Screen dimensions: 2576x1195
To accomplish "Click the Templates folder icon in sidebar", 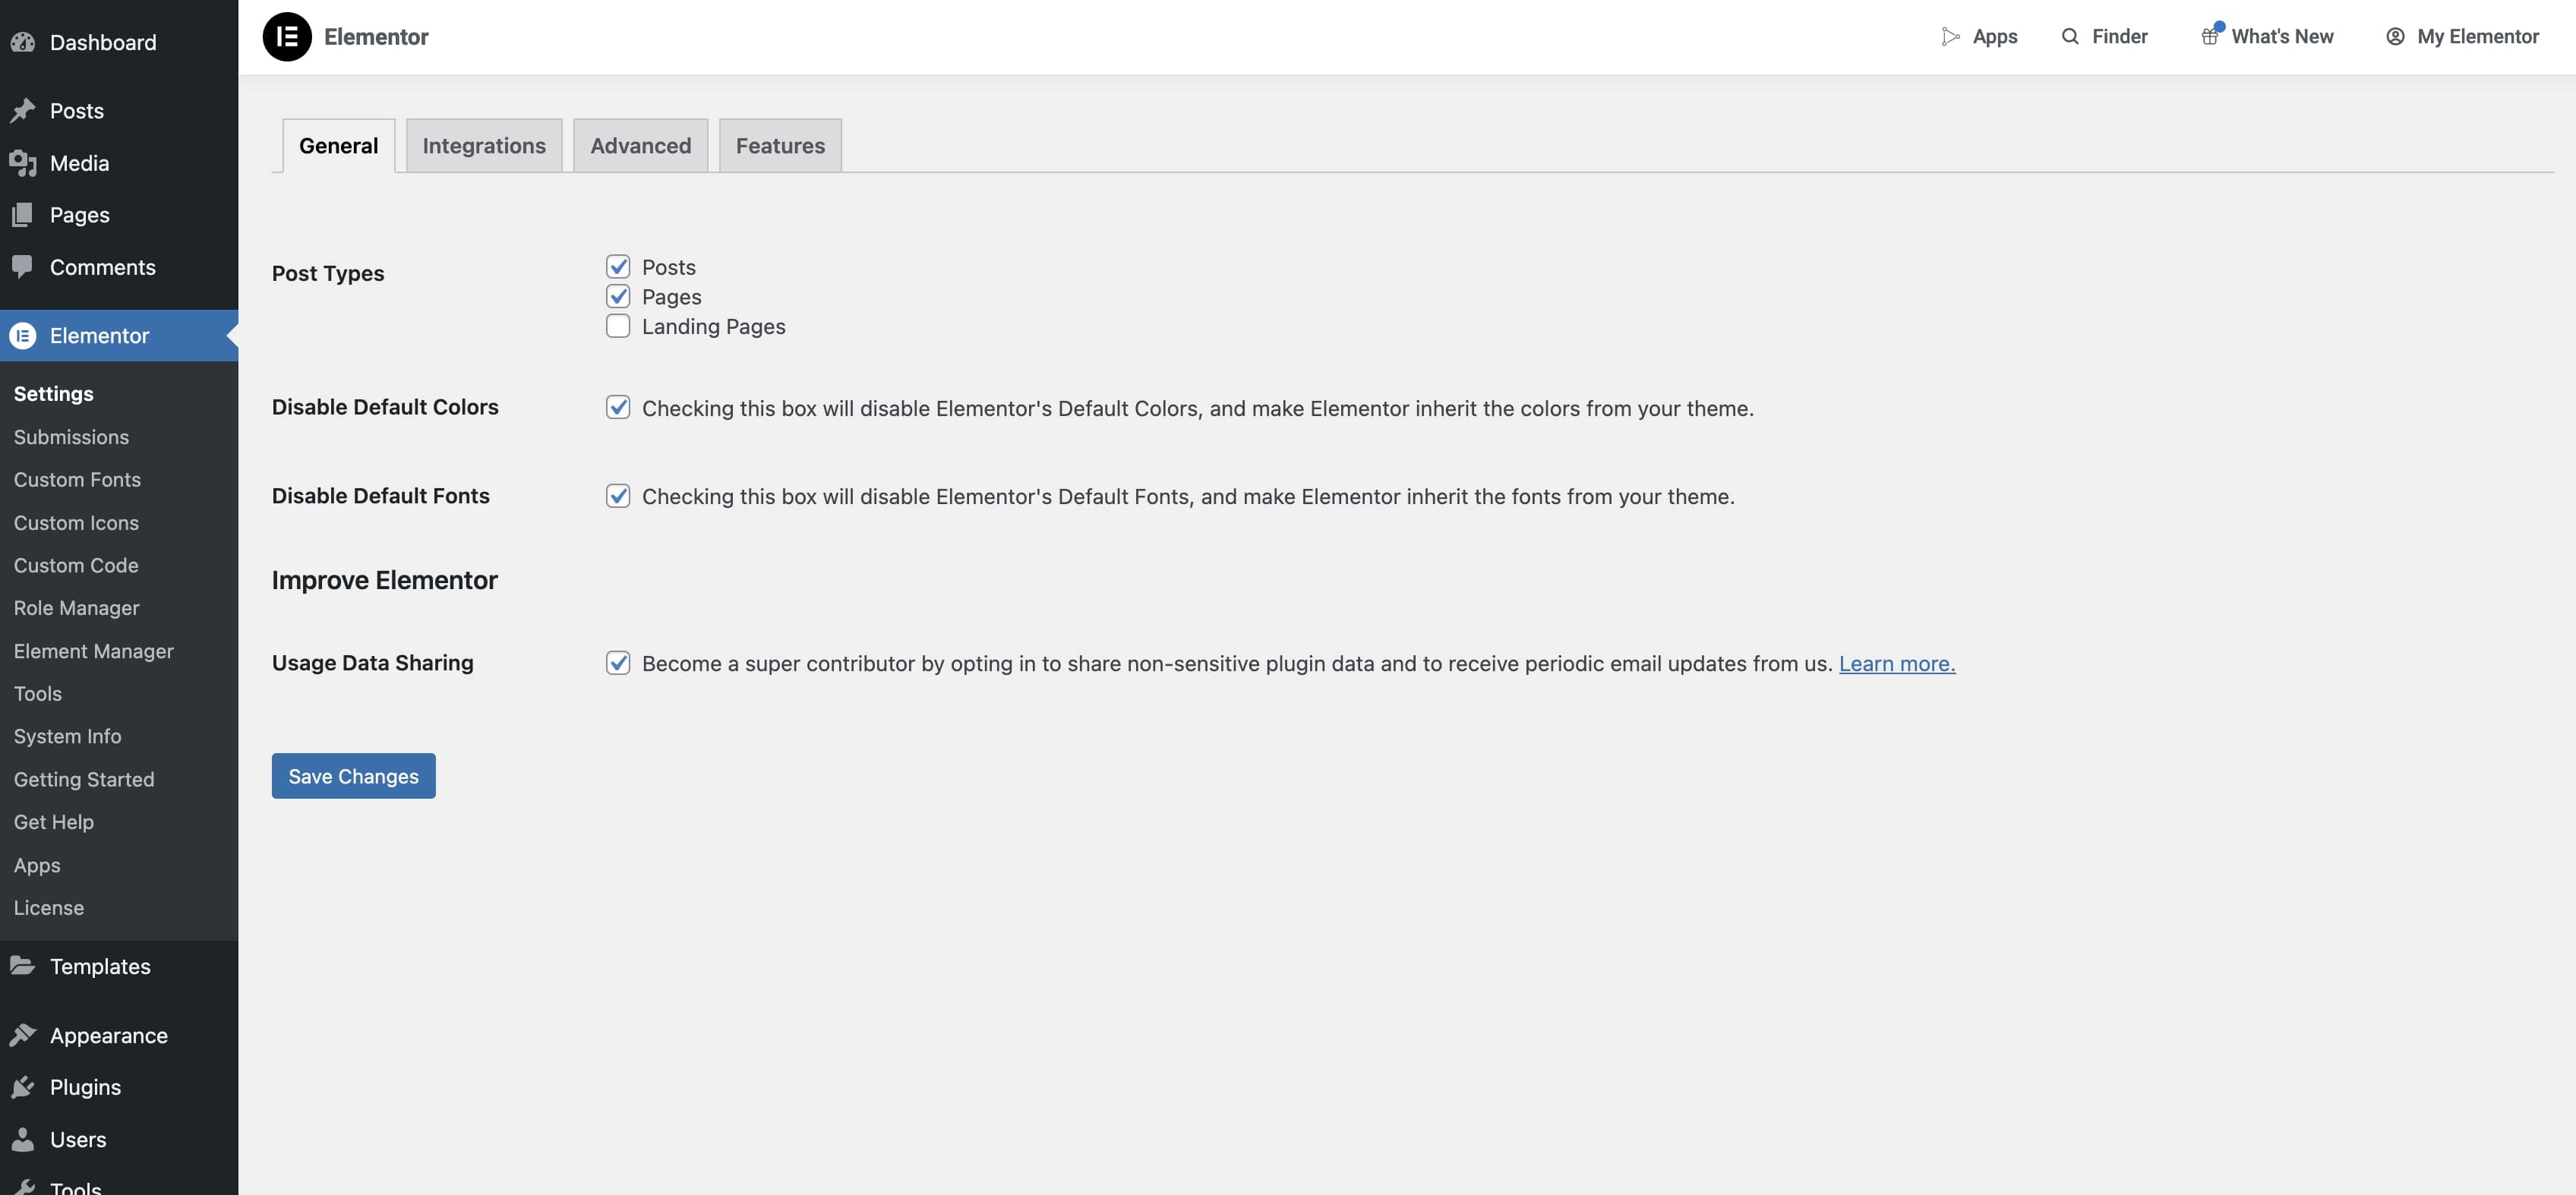I will tap(23, 966).
